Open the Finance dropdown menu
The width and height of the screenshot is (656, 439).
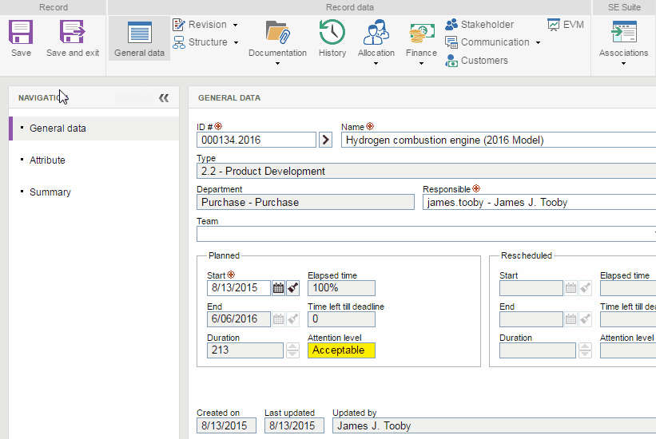pyautogui.click(x=421, y=64)
